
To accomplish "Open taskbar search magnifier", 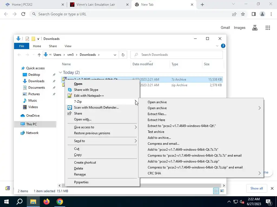I will click(19, 202).
